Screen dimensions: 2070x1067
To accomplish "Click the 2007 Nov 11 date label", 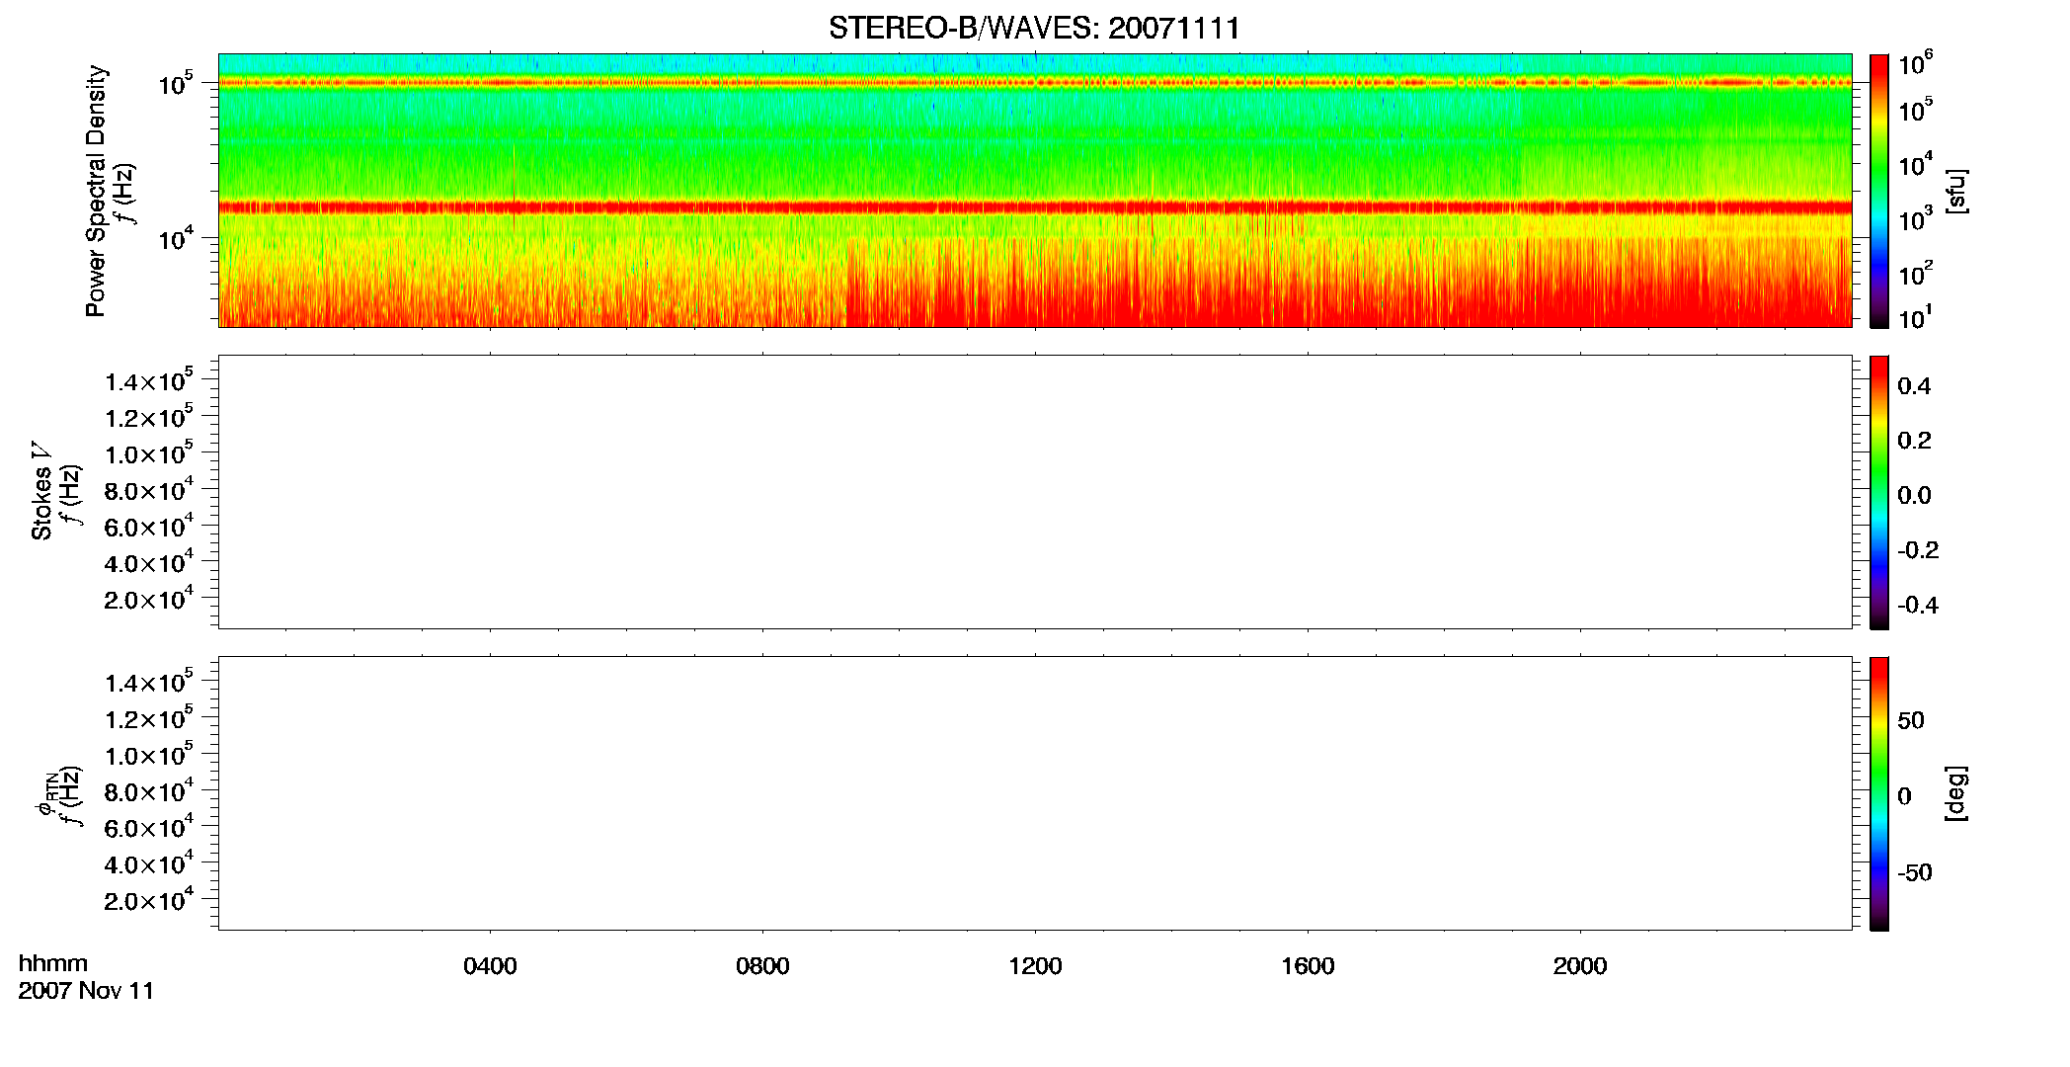I will pos(86,991).
